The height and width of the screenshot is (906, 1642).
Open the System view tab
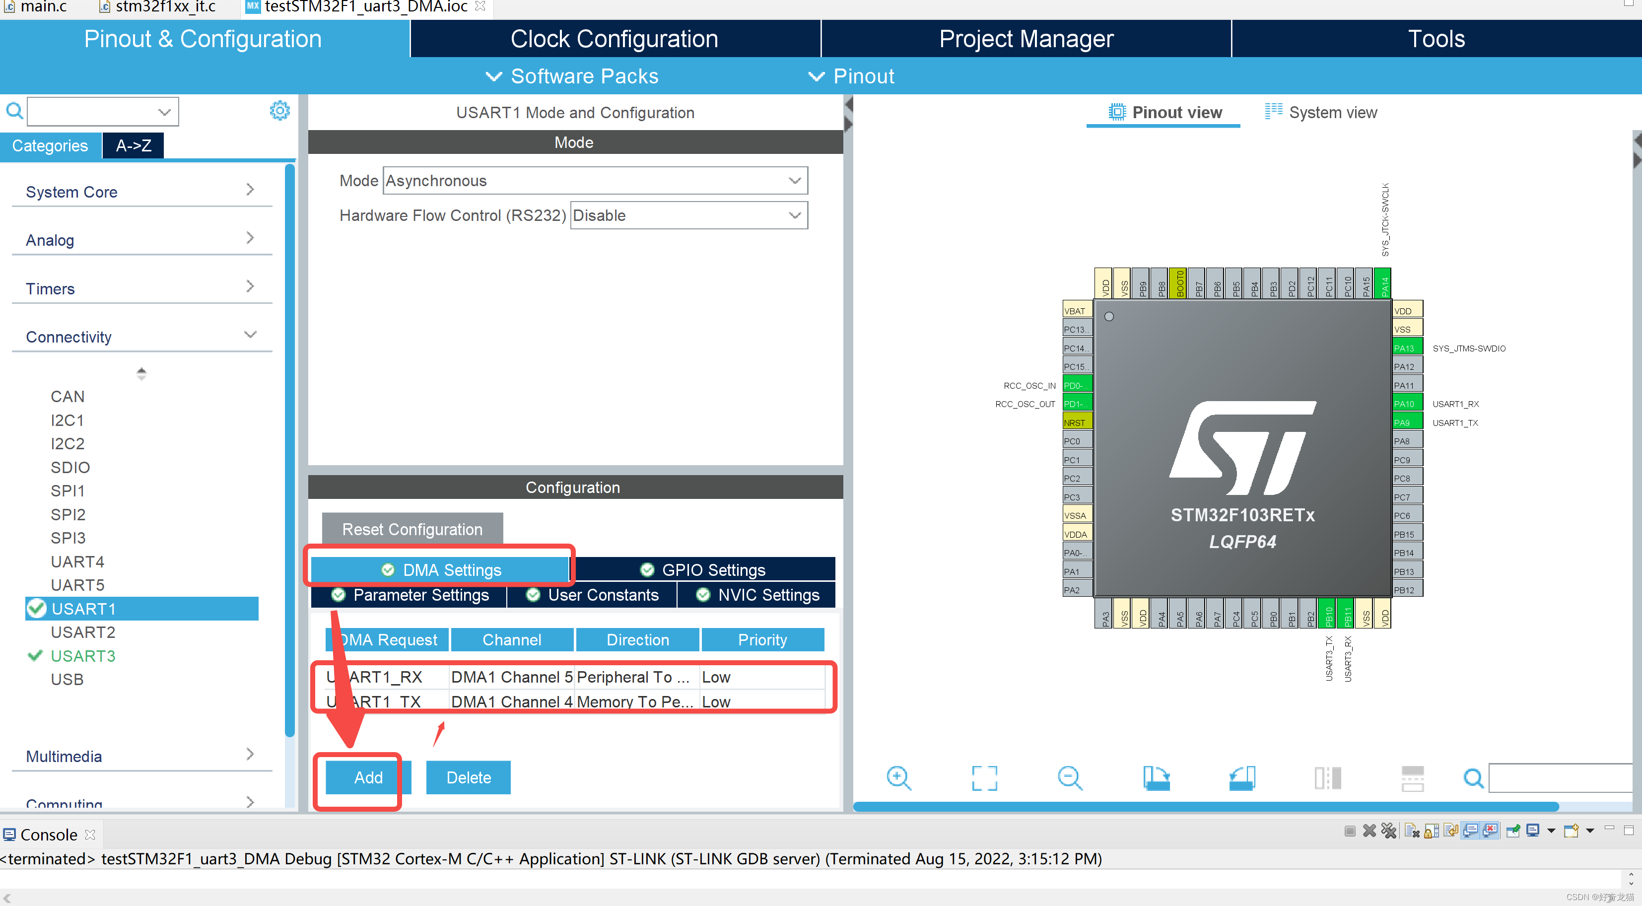pos(1332,112)
